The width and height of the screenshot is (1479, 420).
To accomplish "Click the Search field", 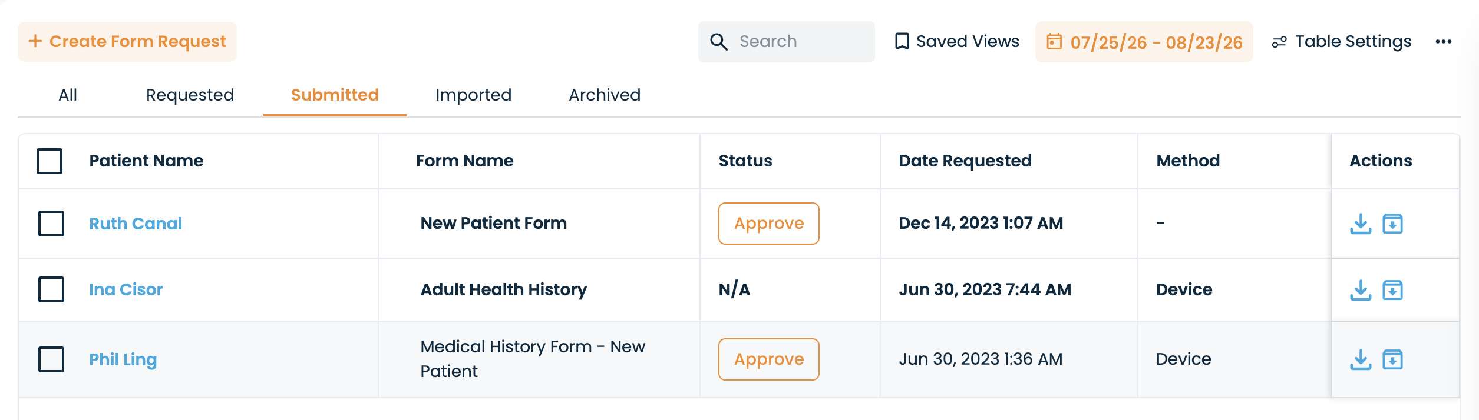I will 787,42.
